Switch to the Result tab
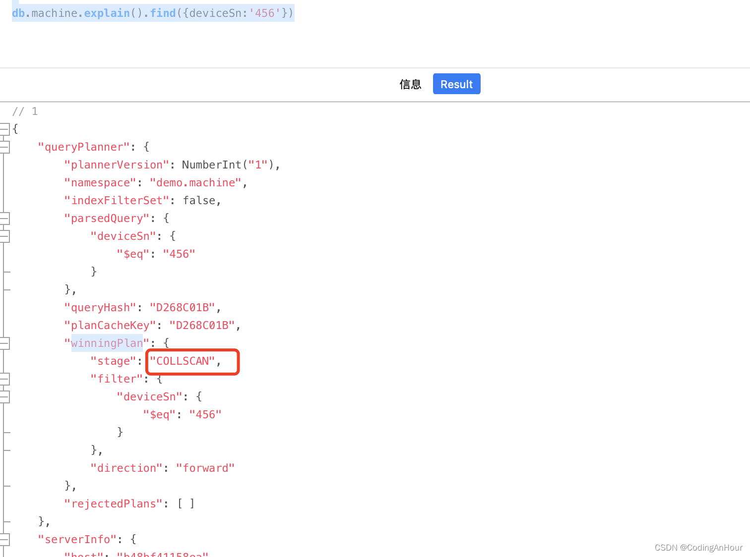The height and width of the screenshot is (557, 750). click(x=456, y=84)
